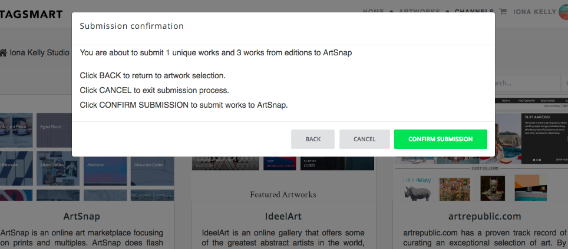Click the IONA KELLY user name
568x249 pixels.
[x=534, y=12]
